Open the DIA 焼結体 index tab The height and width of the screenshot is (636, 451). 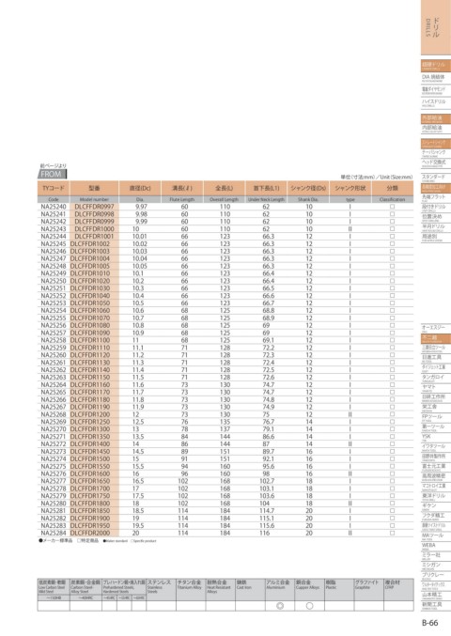436,78
